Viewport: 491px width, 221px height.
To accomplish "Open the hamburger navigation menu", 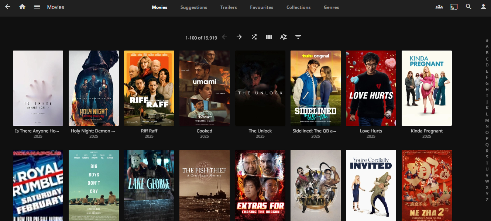I will coord(37,7).
